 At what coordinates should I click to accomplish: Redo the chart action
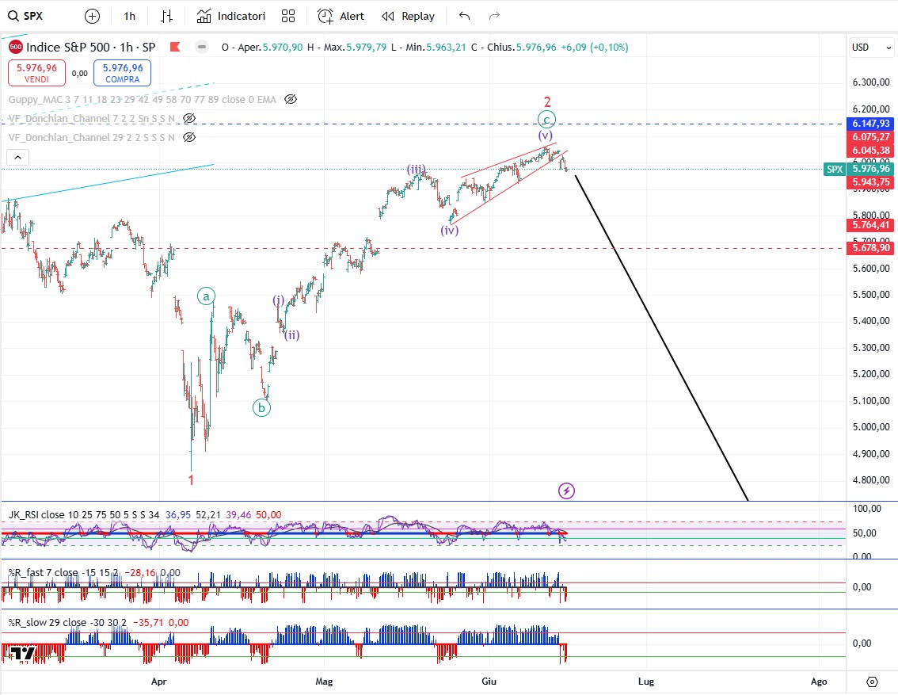tap(494, 16)
